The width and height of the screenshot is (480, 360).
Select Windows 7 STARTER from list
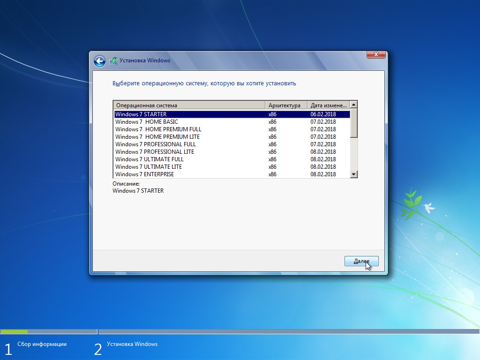tap(141, 114)
